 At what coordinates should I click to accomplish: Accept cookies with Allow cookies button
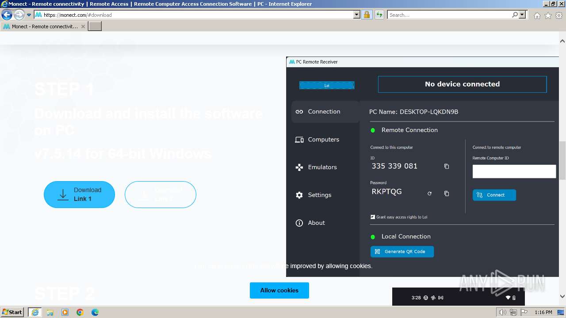coord(279,290)
